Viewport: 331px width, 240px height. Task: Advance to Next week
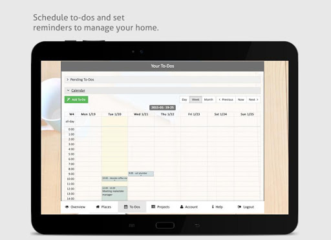(253, 99)
